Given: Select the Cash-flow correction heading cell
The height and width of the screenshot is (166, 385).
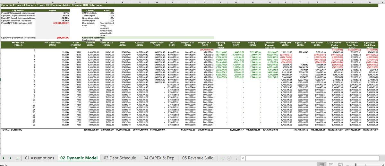Looking at the screenshot, I should [93, 38].
